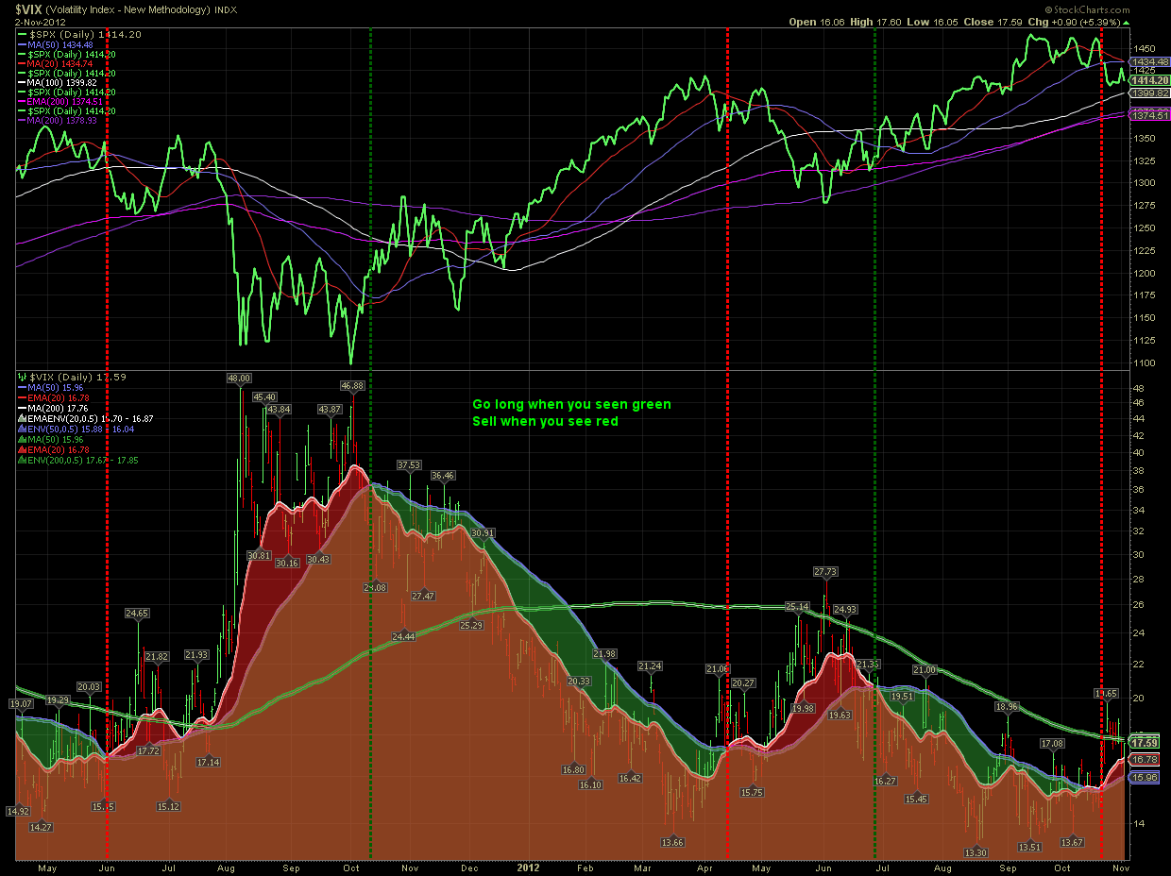The width and height of the screenshot is (1171, 876).
Task: Click the 15.12 VIX low label
Action: [168, 806]
